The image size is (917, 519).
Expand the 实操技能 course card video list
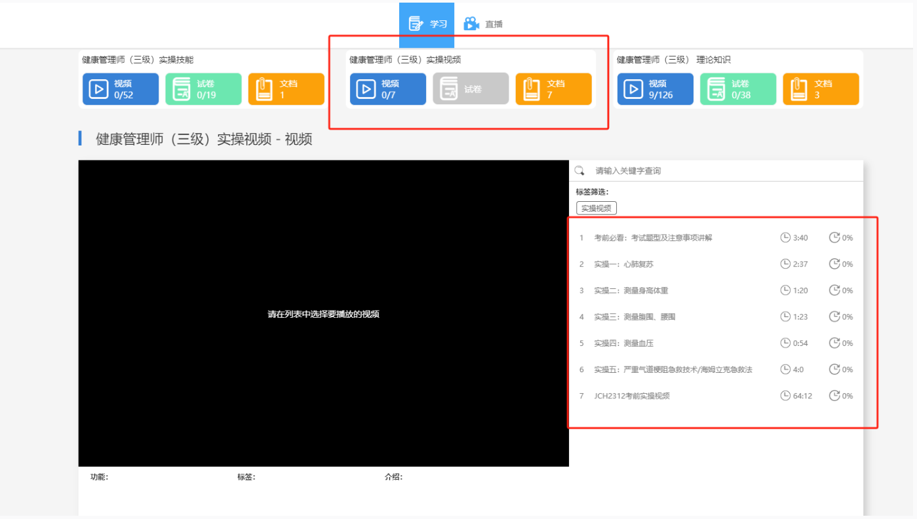click(x=121, y=89)
